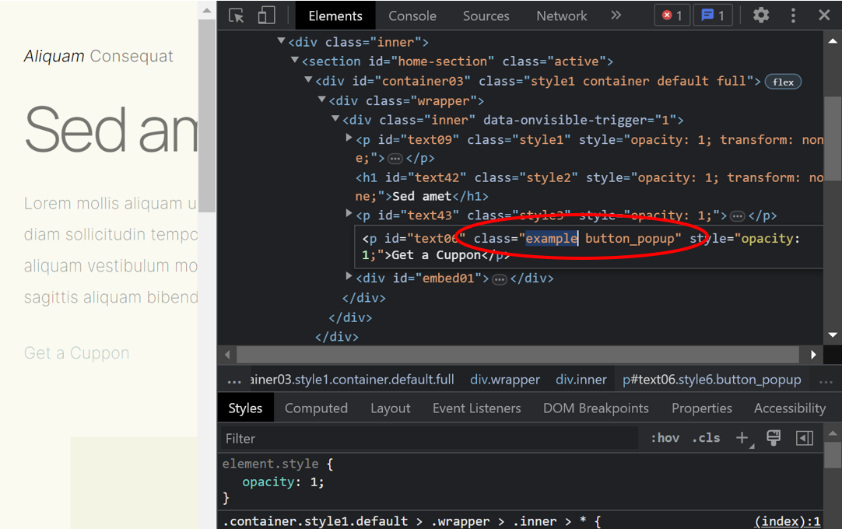Click the blue issues message badge
The image size is (842, 529).
[x=713, y=16]
